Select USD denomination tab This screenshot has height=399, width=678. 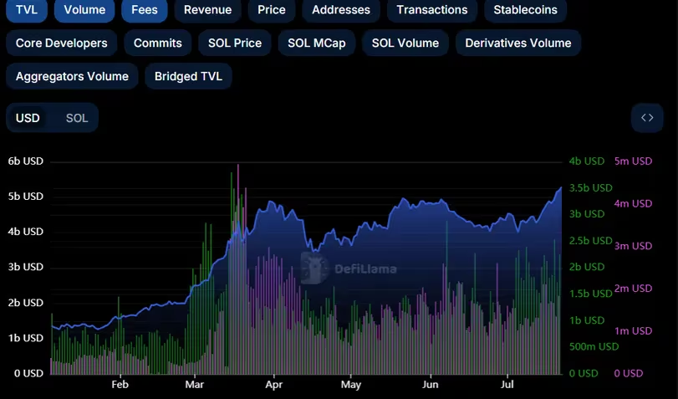point(28,118)
